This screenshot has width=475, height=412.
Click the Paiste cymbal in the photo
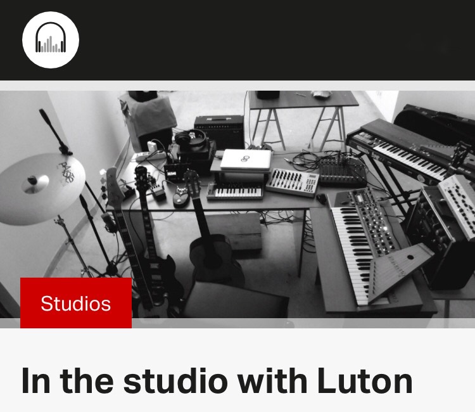pos(41,188)
